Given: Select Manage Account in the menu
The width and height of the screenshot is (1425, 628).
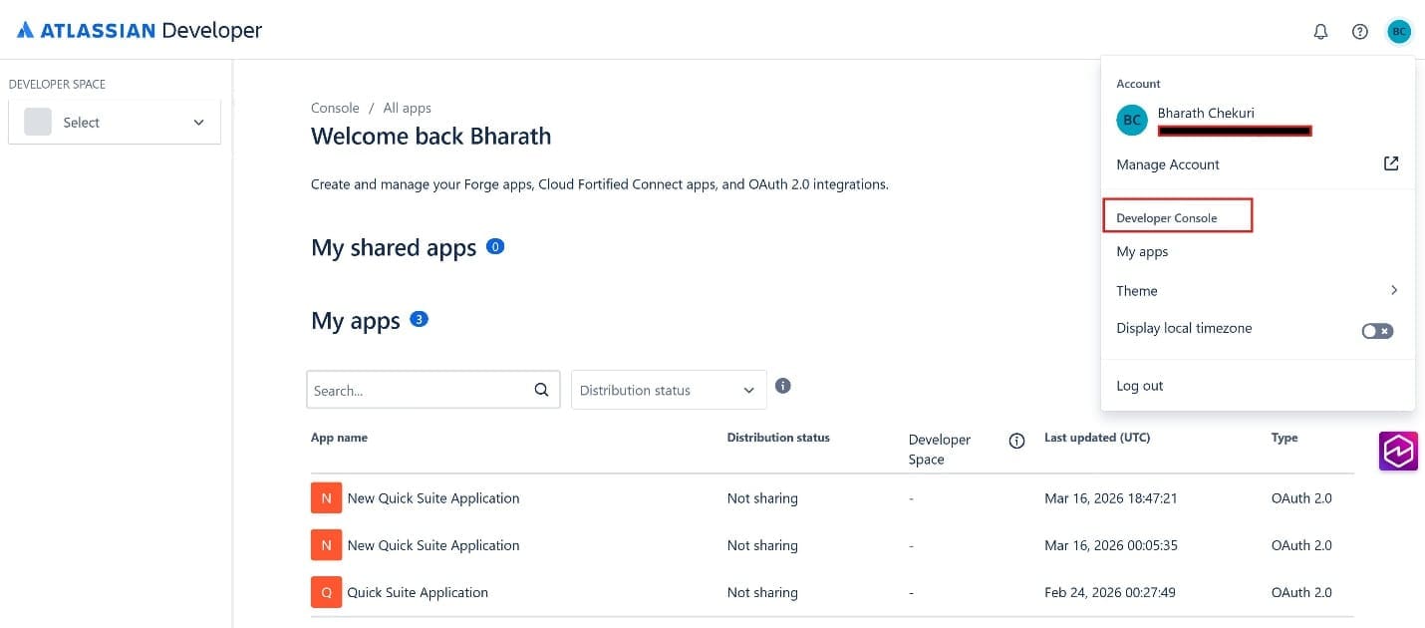Looking at the screenshot, I should (x=1168, y=164).
